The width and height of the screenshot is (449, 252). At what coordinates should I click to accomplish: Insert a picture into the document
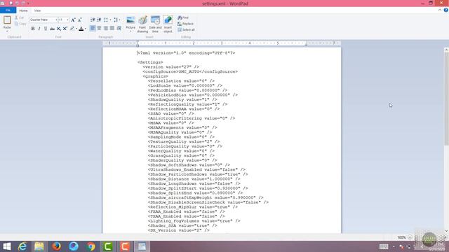point(130,20)
